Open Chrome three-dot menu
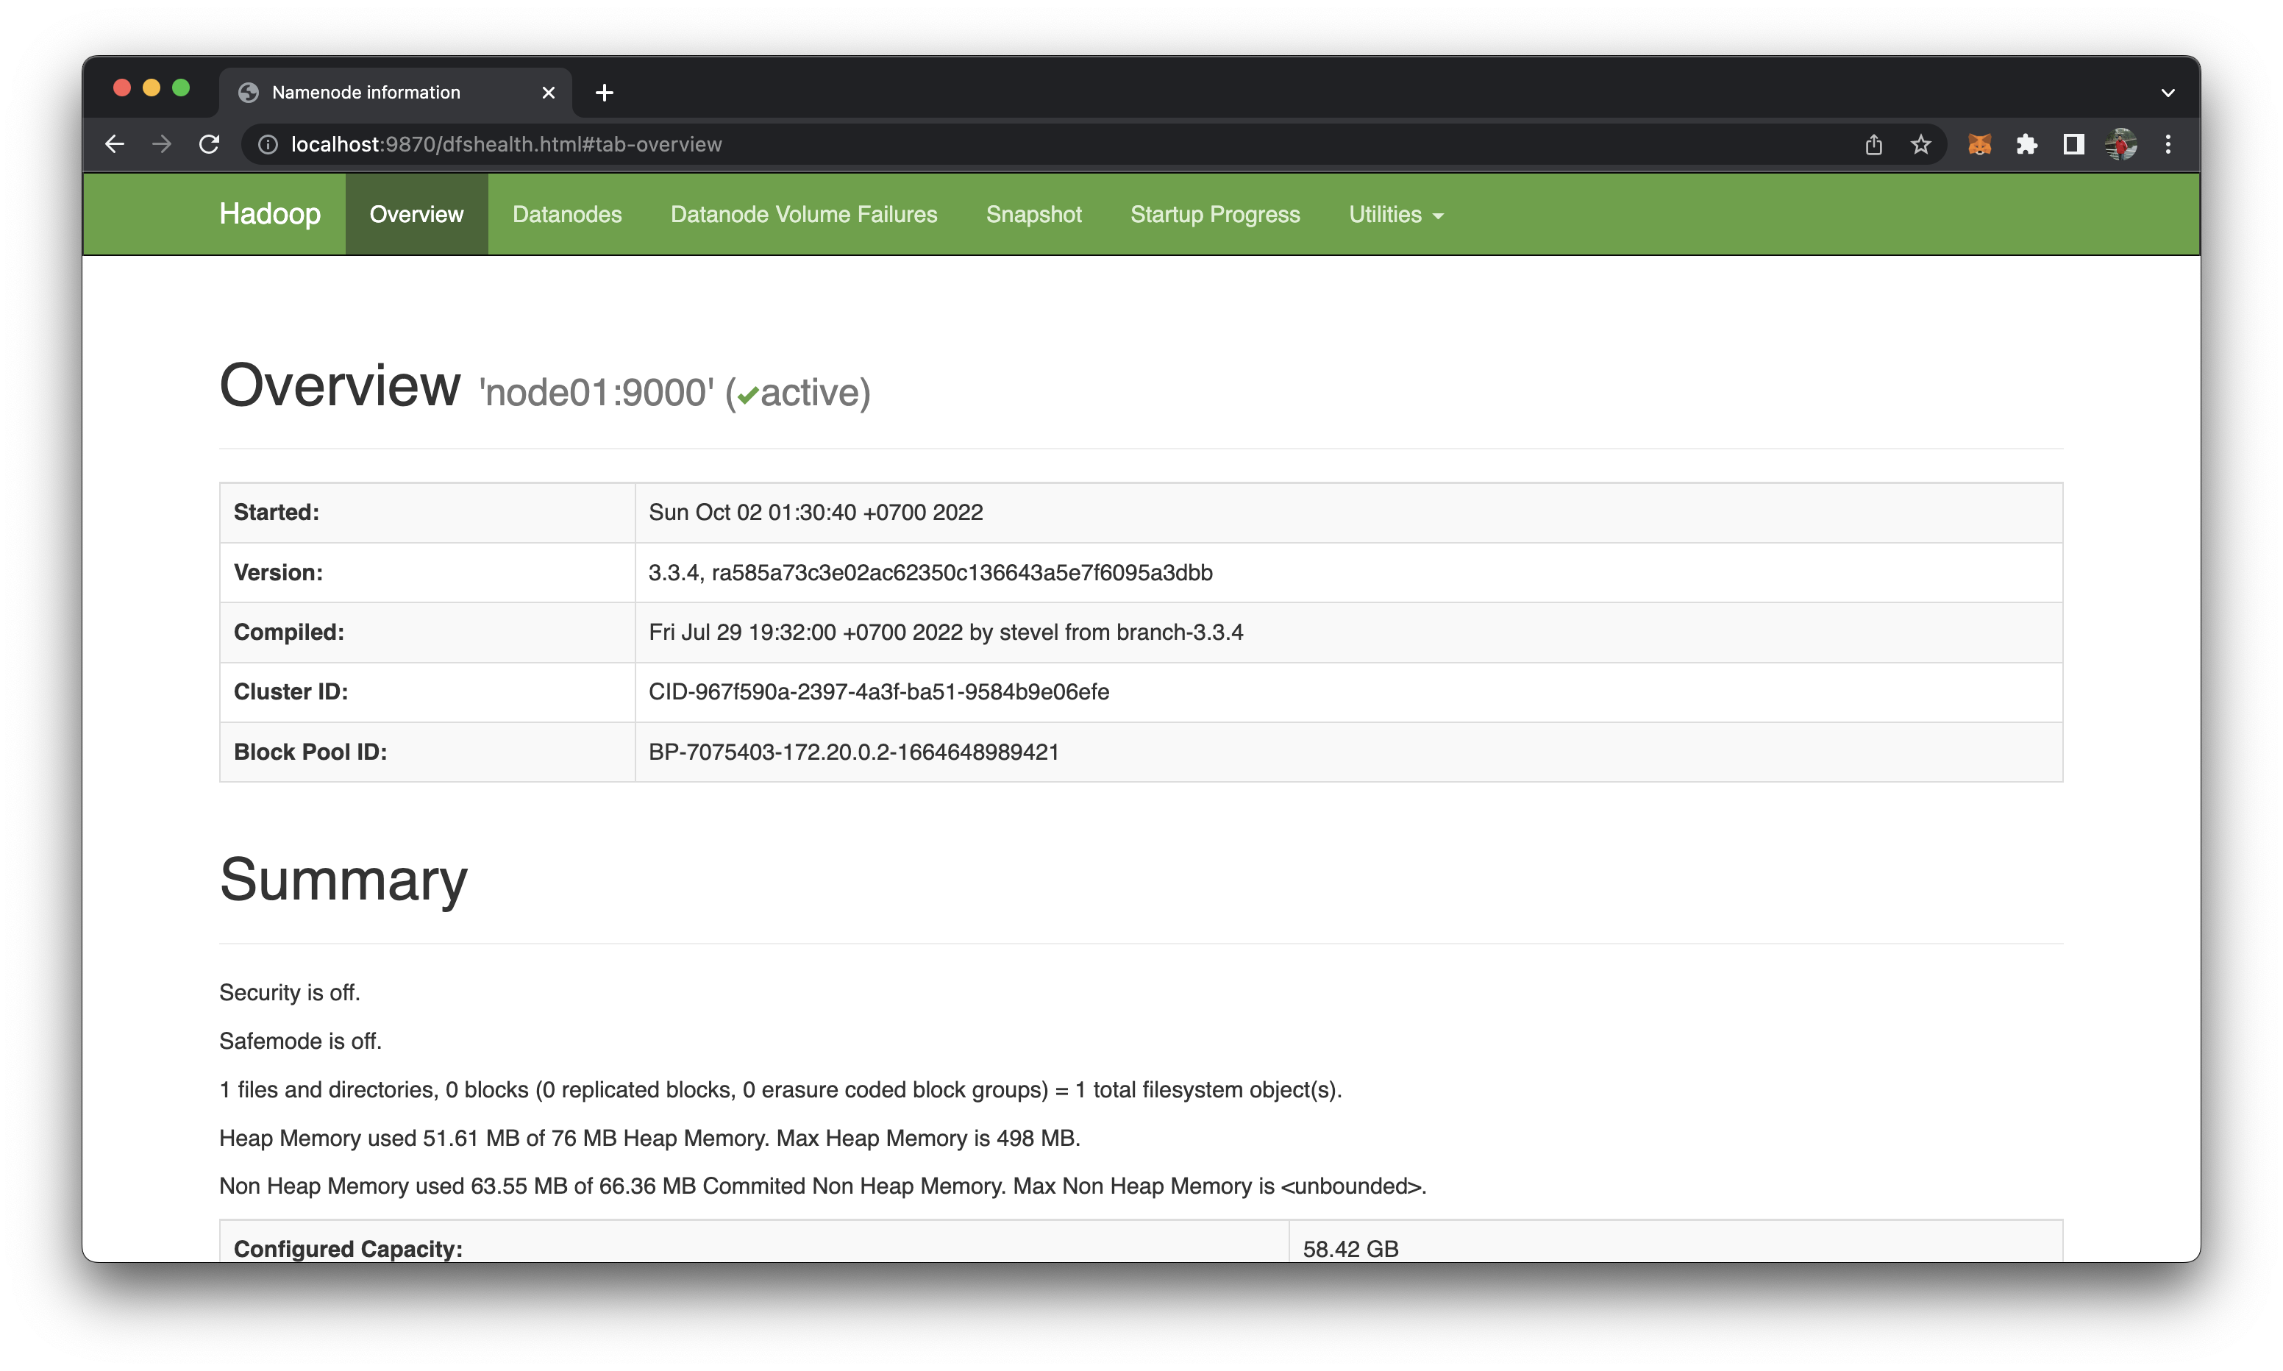This screenshot has width=2283, height=1371. 2168,144
